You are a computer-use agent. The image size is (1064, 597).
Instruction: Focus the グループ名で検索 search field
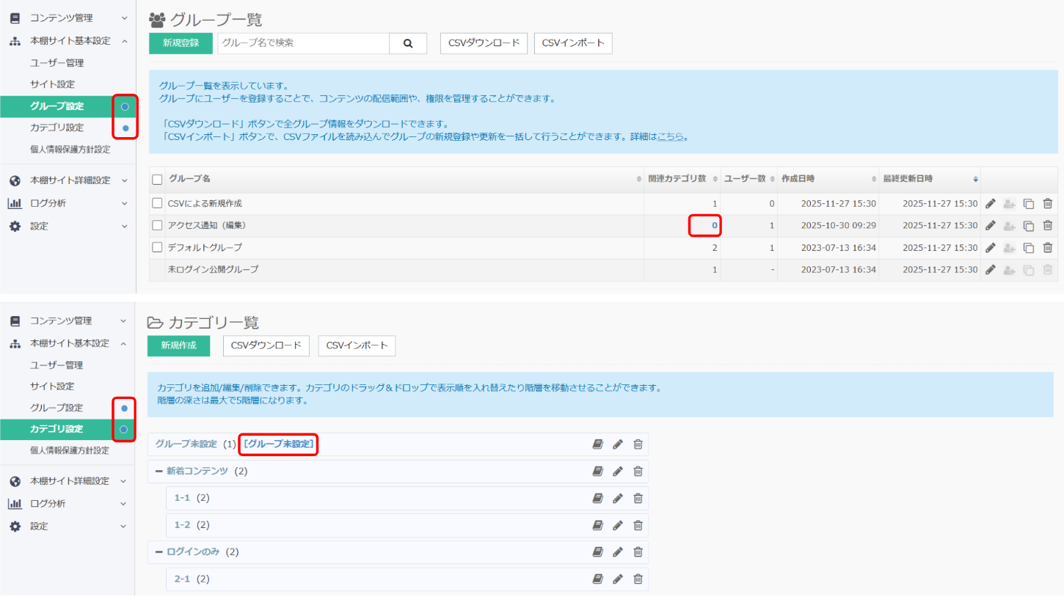point(303,43)
